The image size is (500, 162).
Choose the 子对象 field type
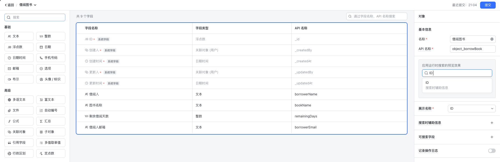point(51,132)
